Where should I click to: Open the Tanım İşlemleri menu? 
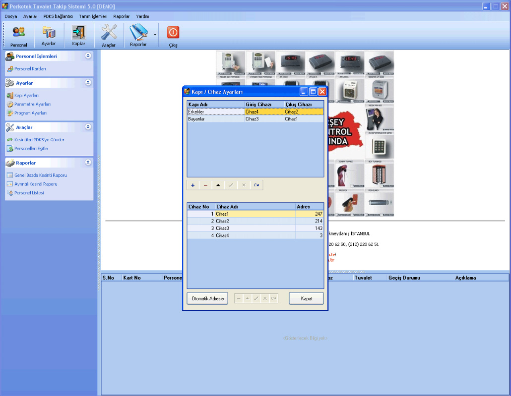(93, 16)
